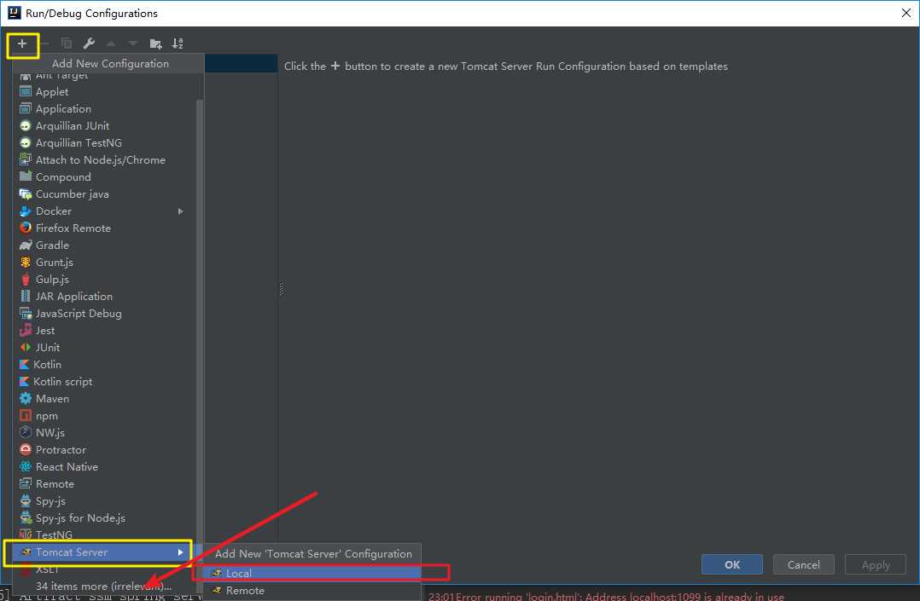Click the Sort Configurations alphabetically icon
The width and height of the screenshot is (920, 601).
[178, 43]
